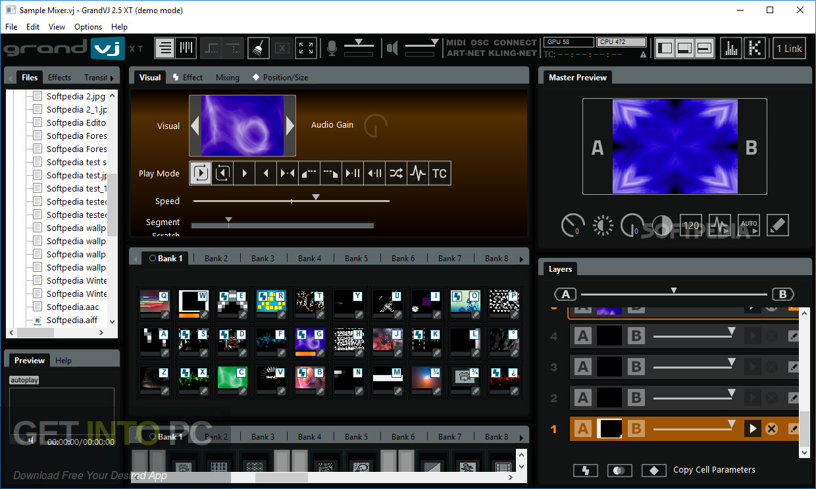The image size is (816, 489).
Task: Click the broom clear-all icon in toolbar
Action: click(259, 48)
